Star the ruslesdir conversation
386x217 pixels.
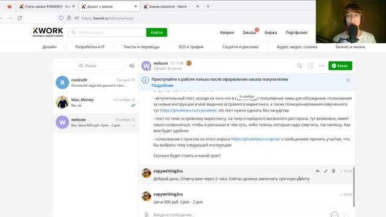[x=133, y=80]
